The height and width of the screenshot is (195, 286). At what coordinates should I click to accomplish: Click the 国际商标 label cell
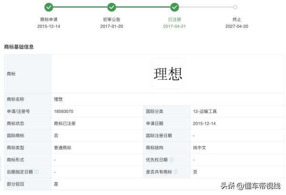28,136
